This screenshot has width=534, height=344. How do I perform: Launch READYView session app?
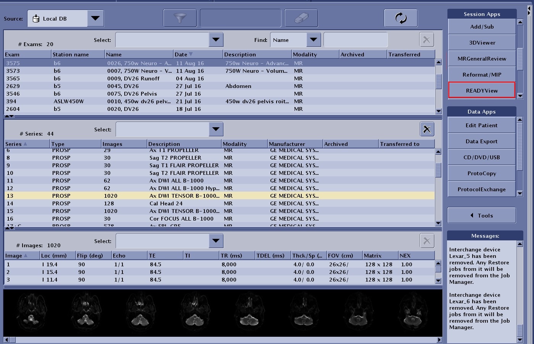coord(481,91)
